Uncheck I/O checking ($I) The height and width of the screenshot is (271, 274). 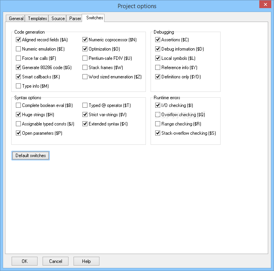coord(158,105)
